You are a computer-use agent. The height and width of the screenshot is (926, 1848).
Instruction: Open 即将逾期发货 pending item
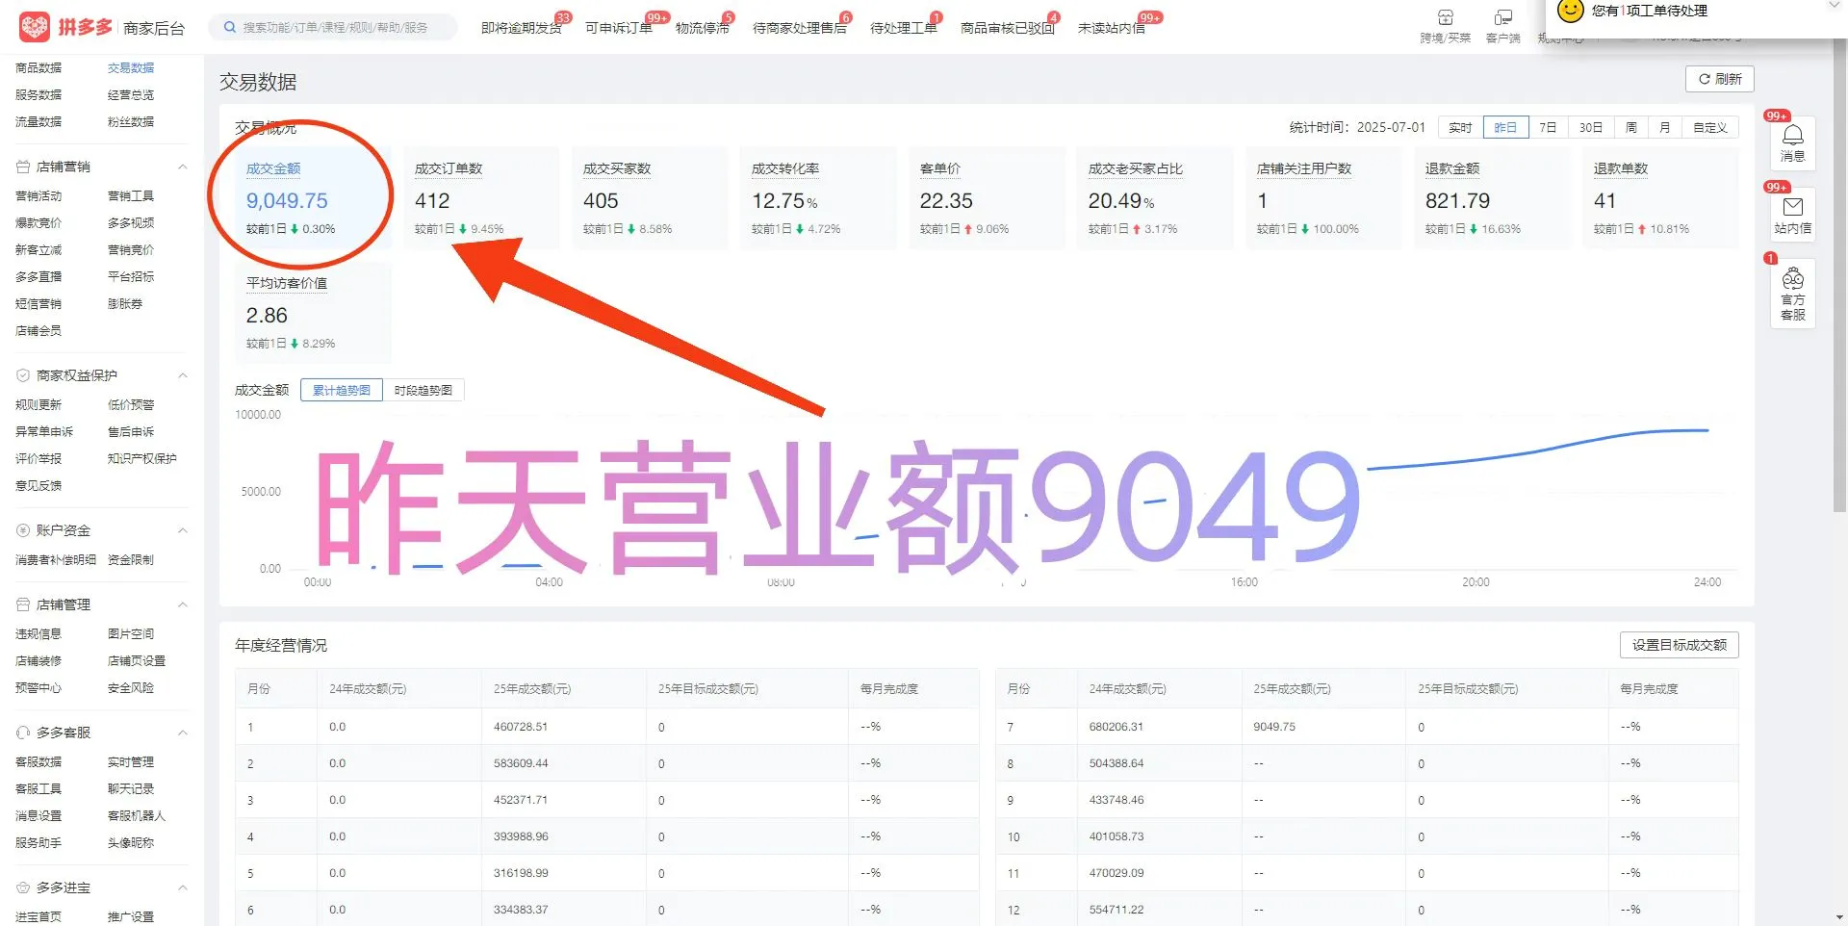(x=522, y=28)
